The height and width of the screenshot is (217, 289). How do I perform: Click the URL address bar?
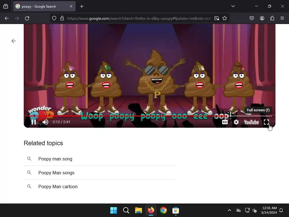click(139, 18)
